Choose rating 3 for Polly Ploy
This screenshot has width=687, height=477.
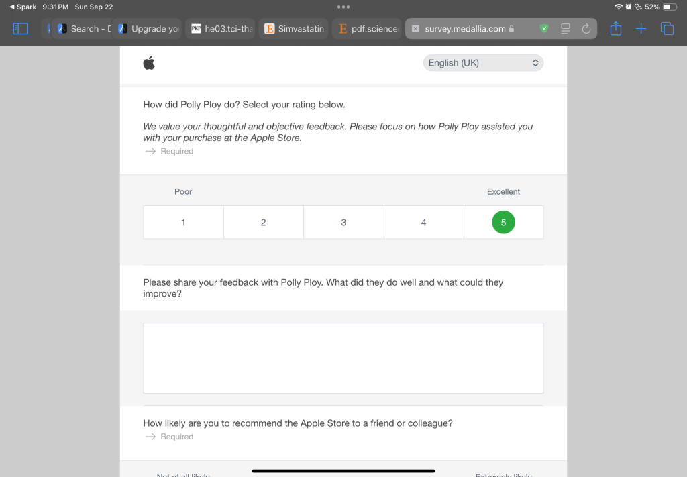(x=343, y=222)
